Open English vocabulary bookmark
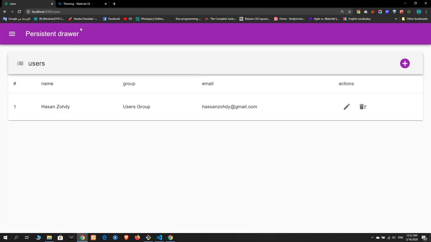431x242 pixels. click(x=357, y=19)
